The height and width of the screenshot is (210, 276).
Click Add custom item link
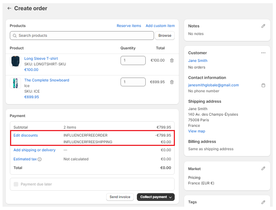click(x=160, y=26)
